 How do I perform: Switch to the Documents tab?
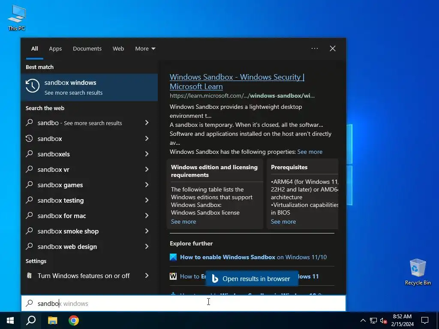coord(87,48)
